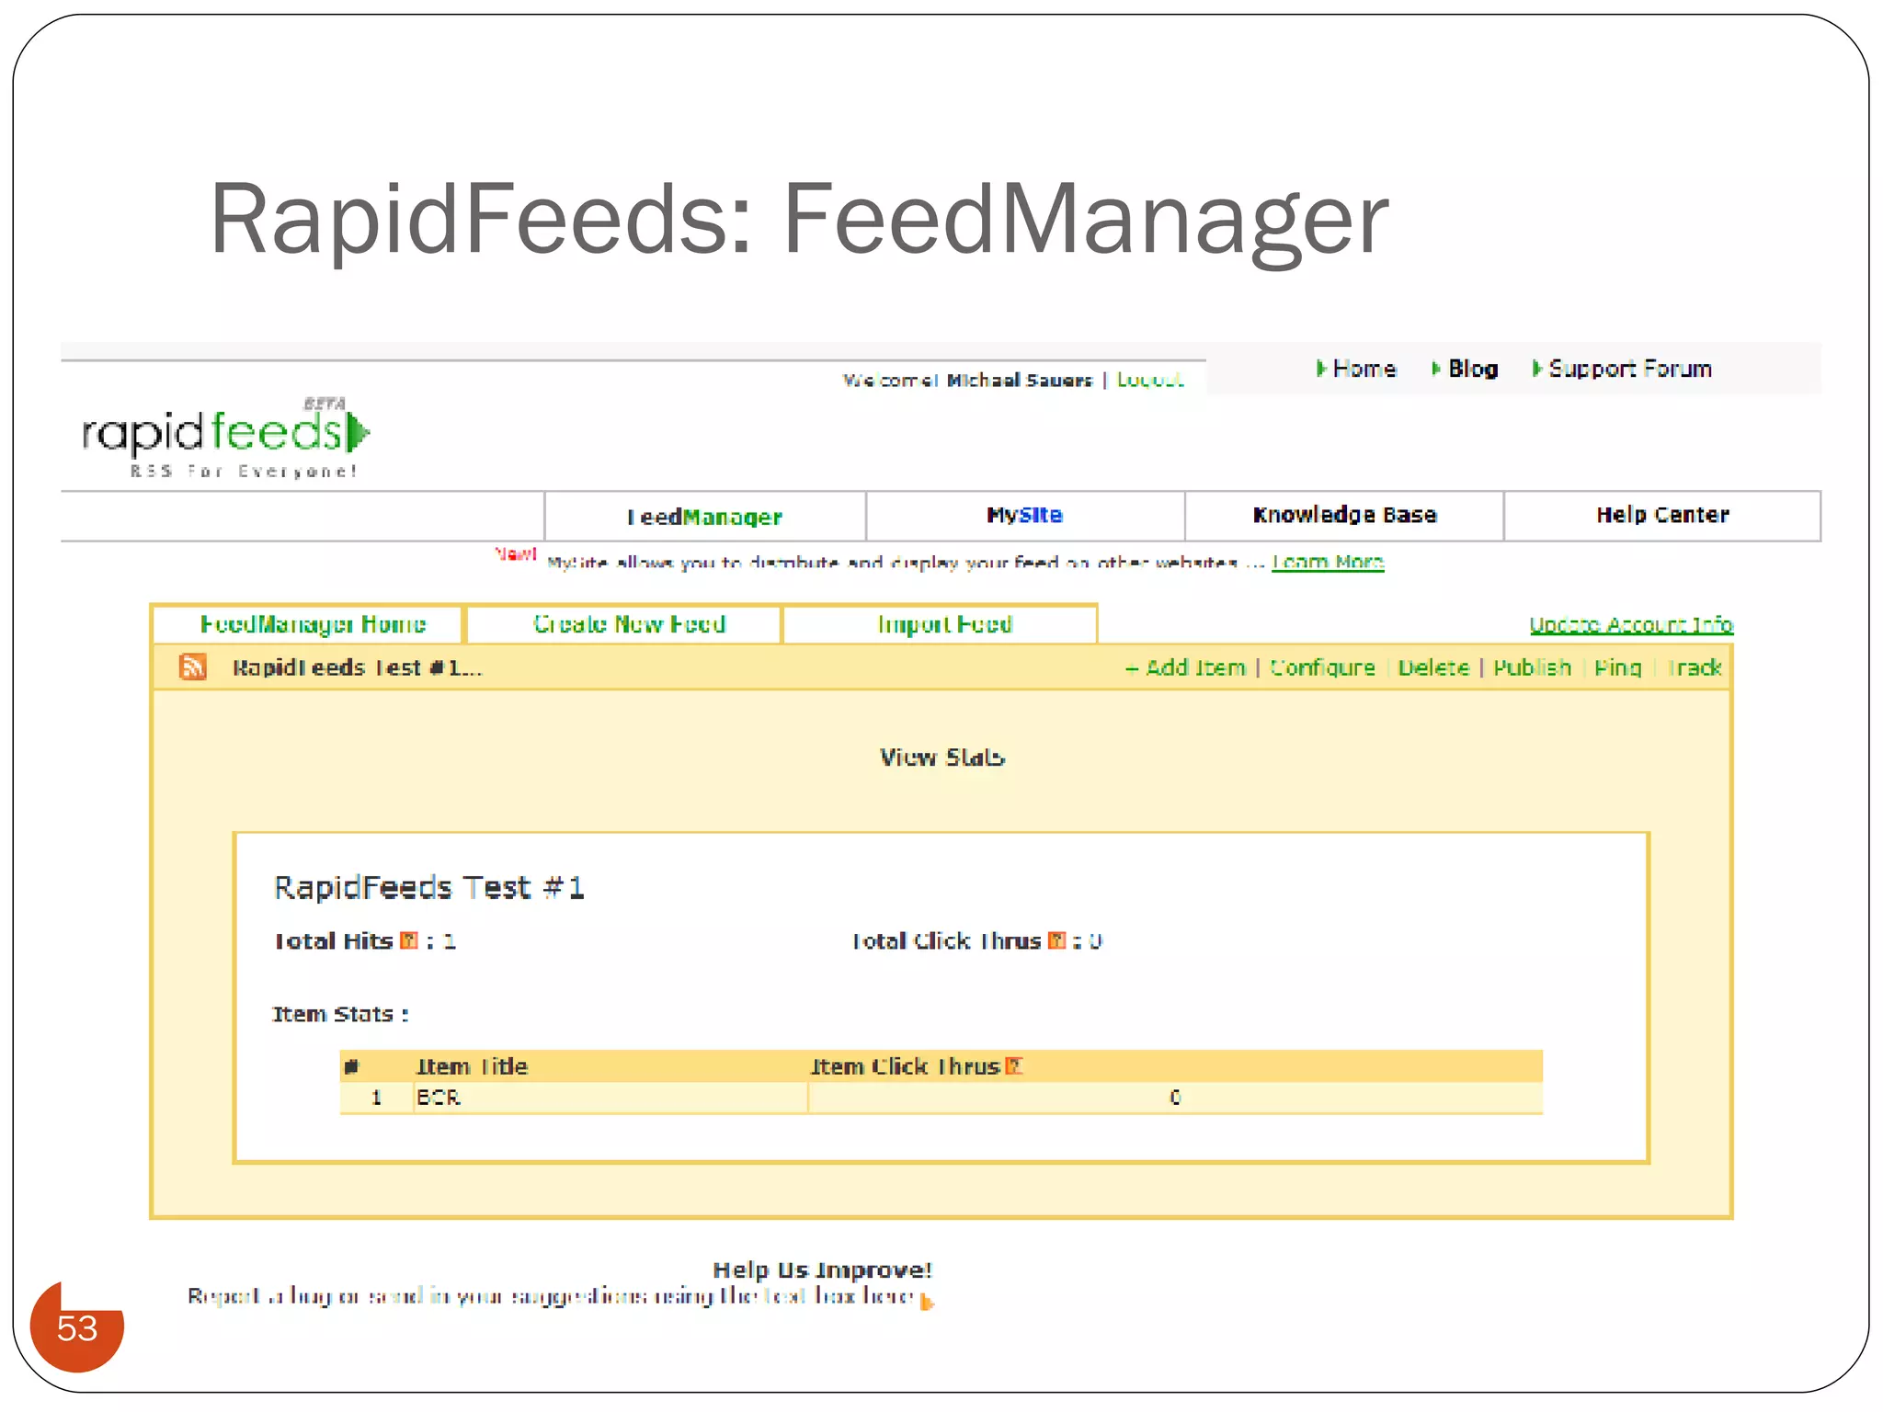Click the green arrow before Home
The image size is (1883, 1412).
1321,369
